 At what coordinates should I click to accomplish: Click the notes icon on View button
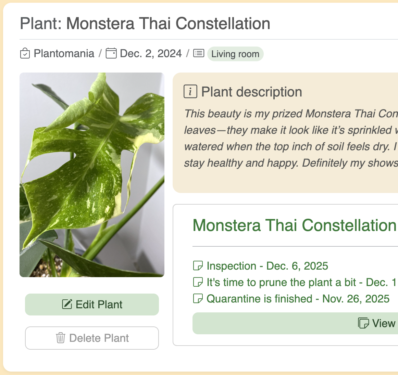(363, 323)
